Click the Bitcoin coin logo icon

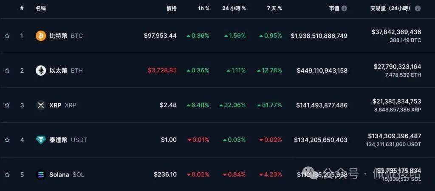(41, 36)
